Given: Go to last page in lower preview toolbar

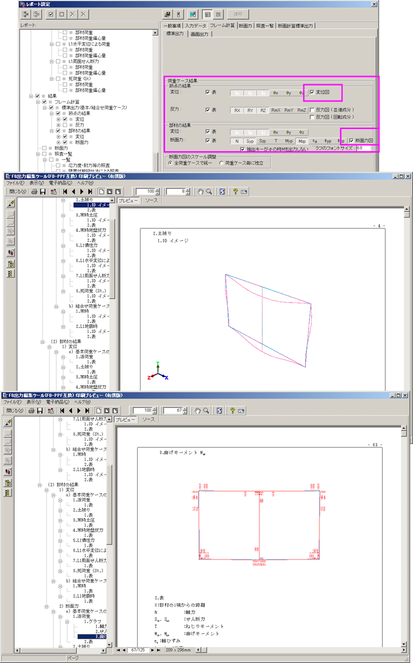Looking at the screenshot, I should click(87, 410).
